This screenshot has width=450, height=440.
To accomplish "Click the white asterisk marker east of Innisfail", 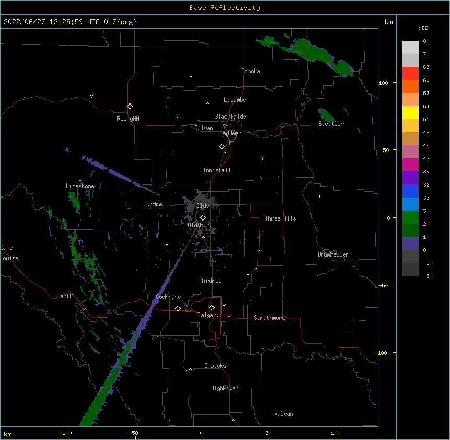I will pyautogui.click(x=262, y=158).
